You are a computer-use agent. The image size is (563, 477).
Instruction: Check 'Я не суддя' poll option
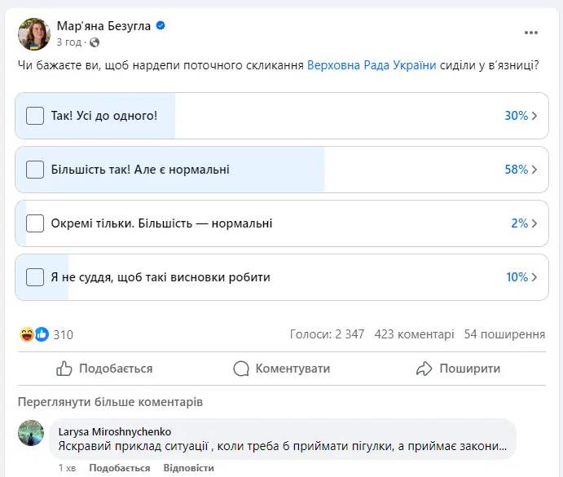click(35, 277)
